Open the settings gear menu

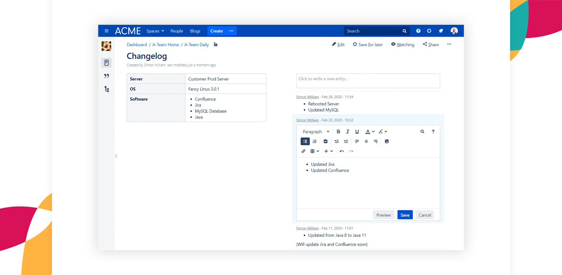coord(429,31)
